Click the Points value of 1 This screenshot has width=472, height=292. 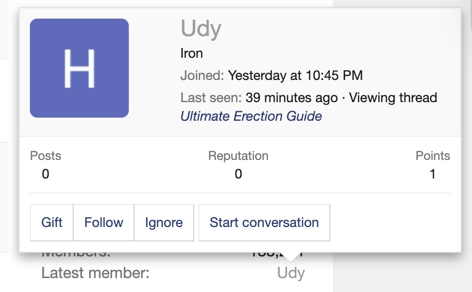tap(432, 174)
